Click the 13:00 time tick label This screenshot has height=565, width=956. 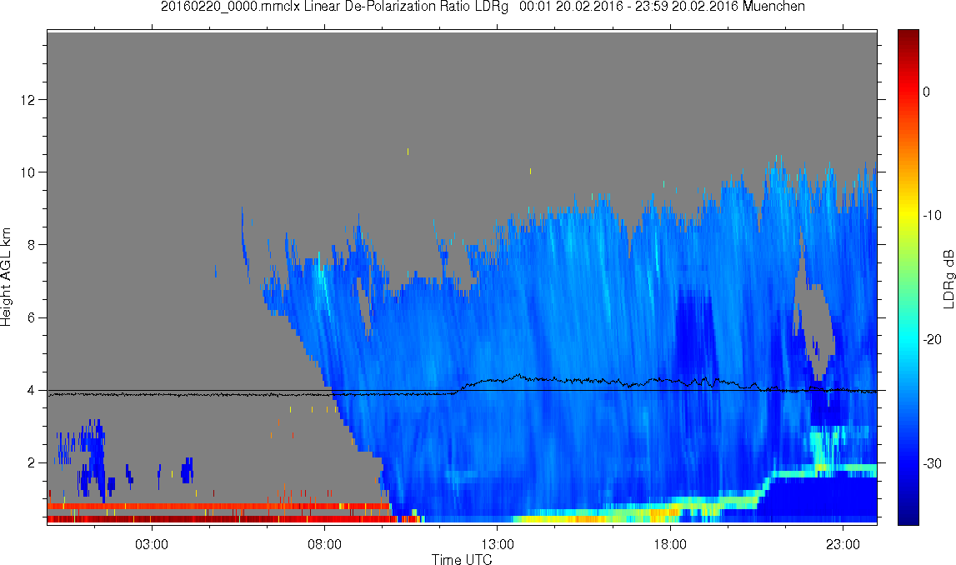pyautogui.click(x=497, y=544)
